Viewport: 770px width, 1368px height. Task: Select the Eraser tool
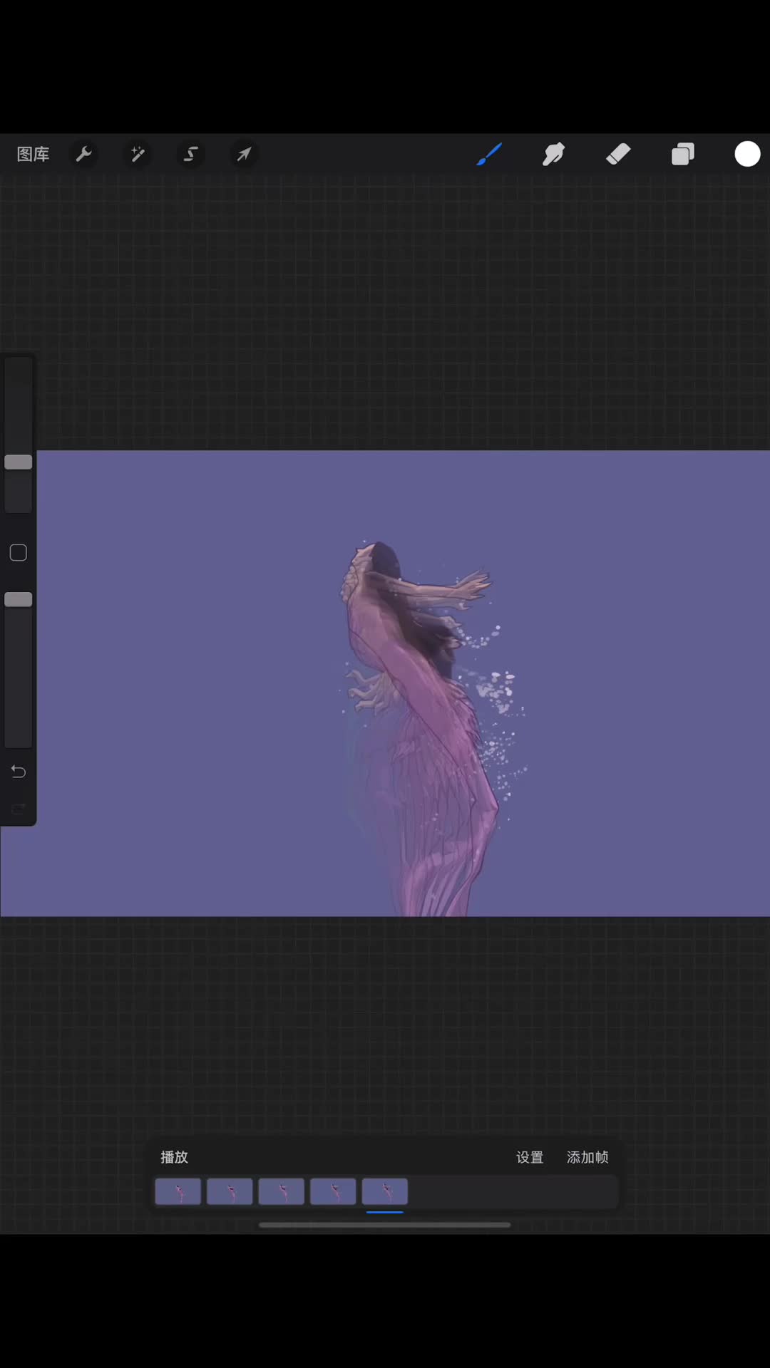(x=618, y=154)
